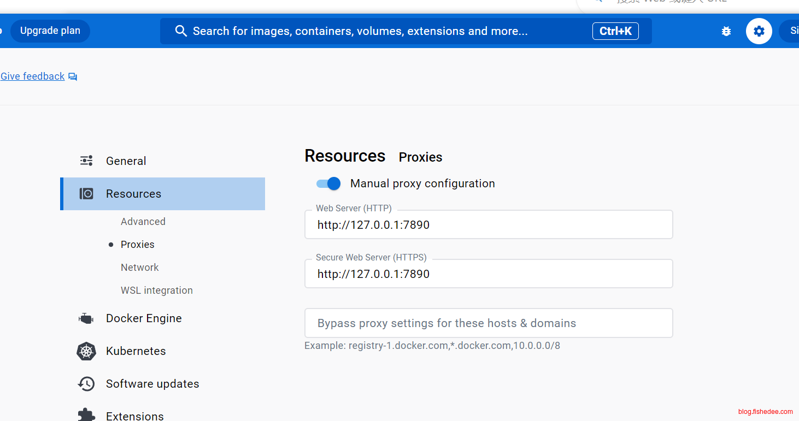Click the Extensions puzzle piece icon
Image resolution: width=799 pixels, height=421 pixels.
tap(86, 415)
